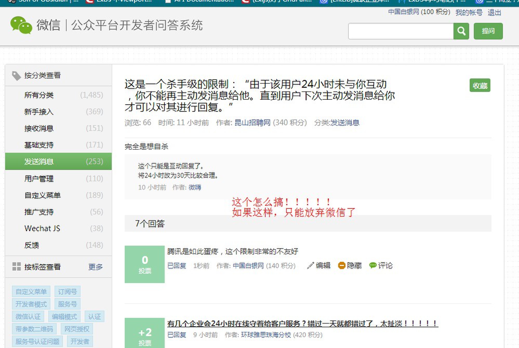
Task: Open 我的帐号 link
Action: (x=469, y=12)
